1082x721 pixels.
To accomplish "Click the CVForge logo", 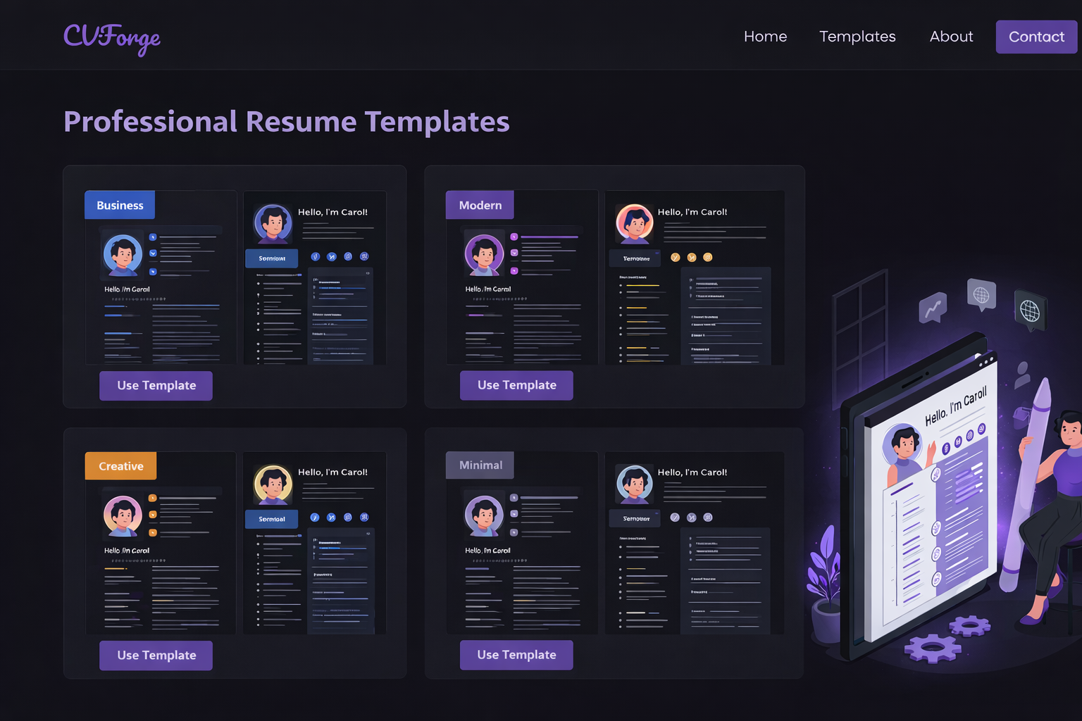I will pos(112,37).
